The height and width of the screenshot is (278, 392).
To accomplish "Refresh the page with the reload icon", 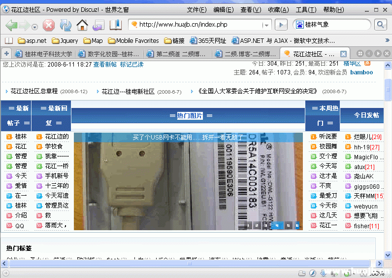I will pos(65,25).
